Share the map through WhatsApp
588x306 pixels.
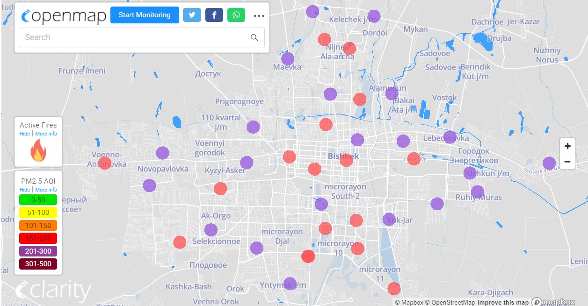(x=236, y=15)
